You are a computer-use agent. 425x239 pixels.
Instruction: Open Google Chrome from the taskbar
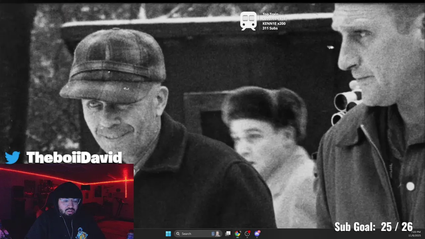(x=237, y=234)
